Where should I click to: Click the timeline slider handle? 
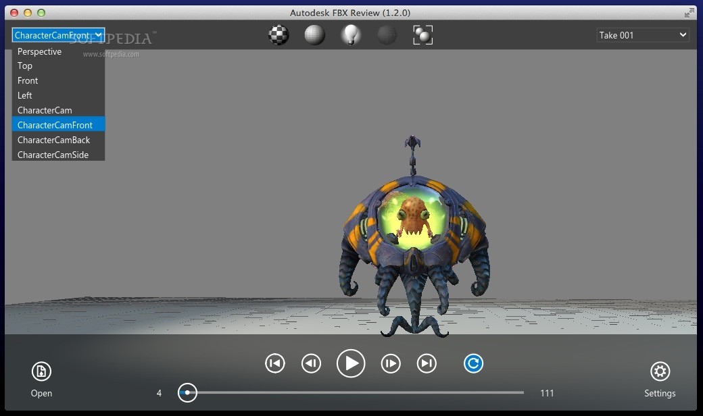[x=187, y=393]
